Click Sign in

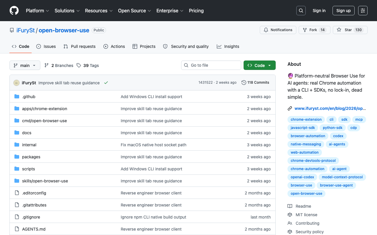(x=319, y=11)
